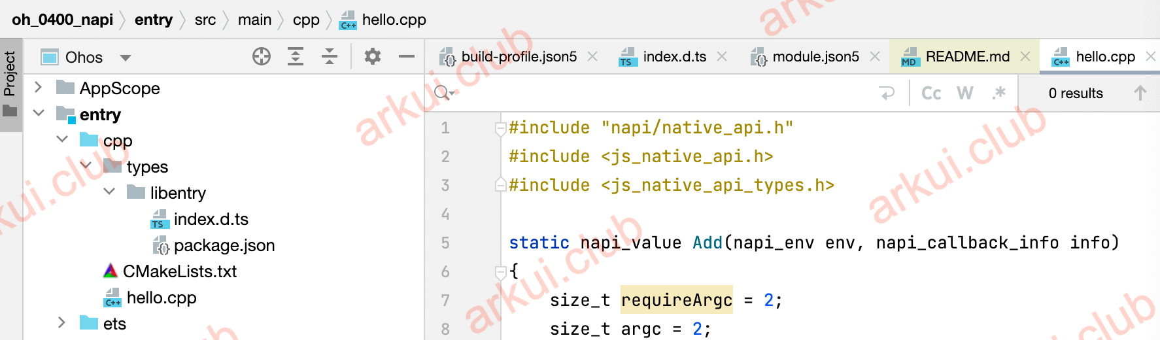This screenshot has height=340, width=1160.
Task: Click main breadcrumb in navigation bar
Action: (255, 20)
